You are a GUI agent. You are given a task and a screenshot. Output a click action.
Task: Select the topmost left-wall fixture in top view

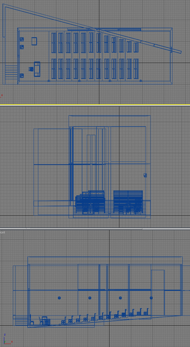pos(22,40)
